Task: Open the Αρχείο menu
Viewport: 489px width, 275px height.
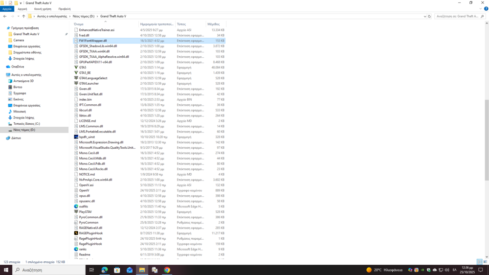Action: pyautogui.click(x=7, y=9)
